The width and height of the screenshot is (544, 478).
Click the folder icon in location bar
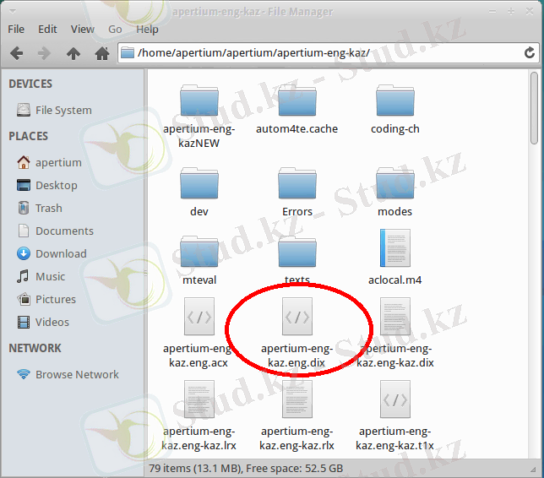[128, 53]
